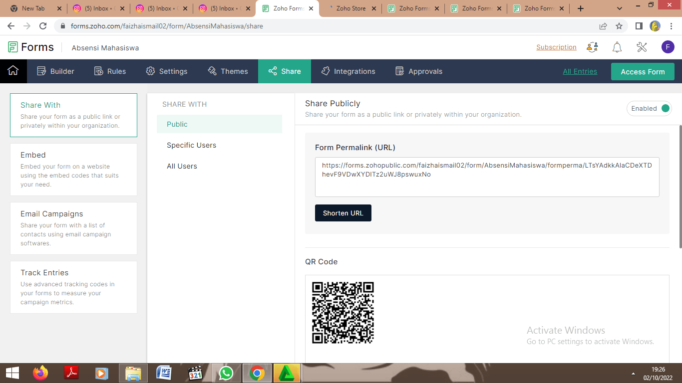Reload the page with refresh icon
The image size is (682, 383).
[x=43, y=26]
